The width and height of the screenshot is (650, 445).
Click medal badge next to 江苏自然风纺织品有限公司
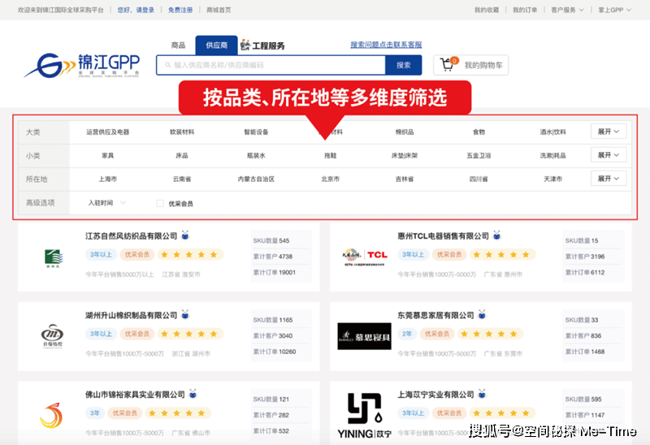[185, 235]
